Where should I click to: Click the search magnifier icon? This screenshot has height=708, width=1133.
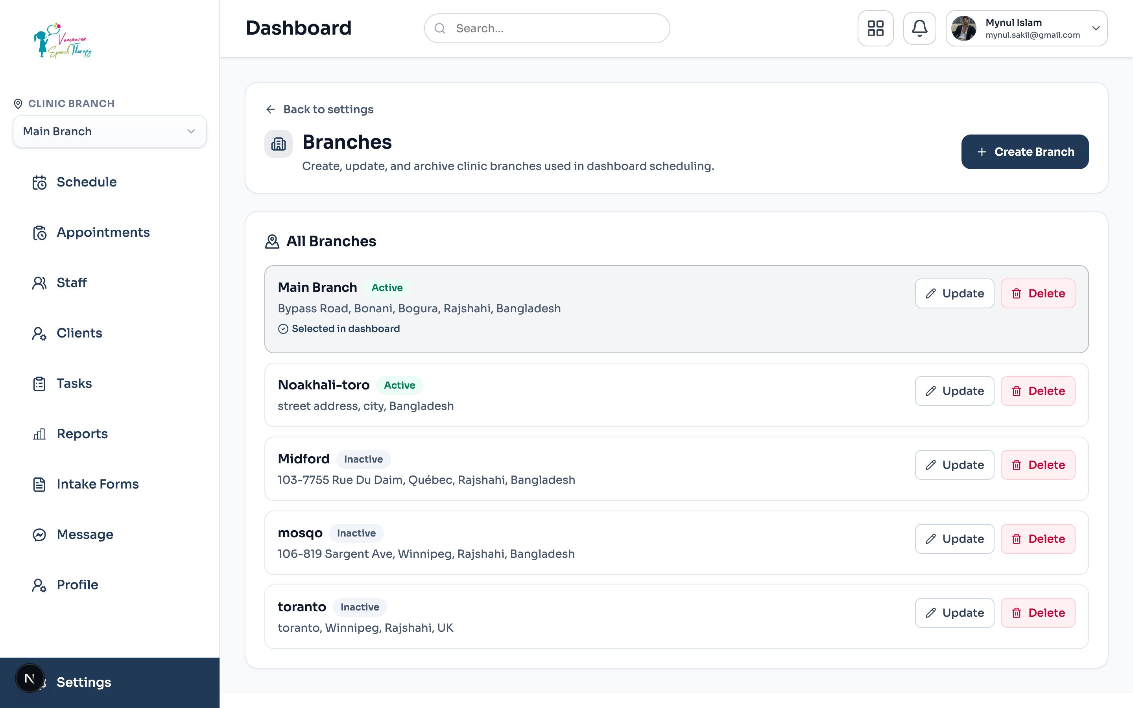(439, 29)
